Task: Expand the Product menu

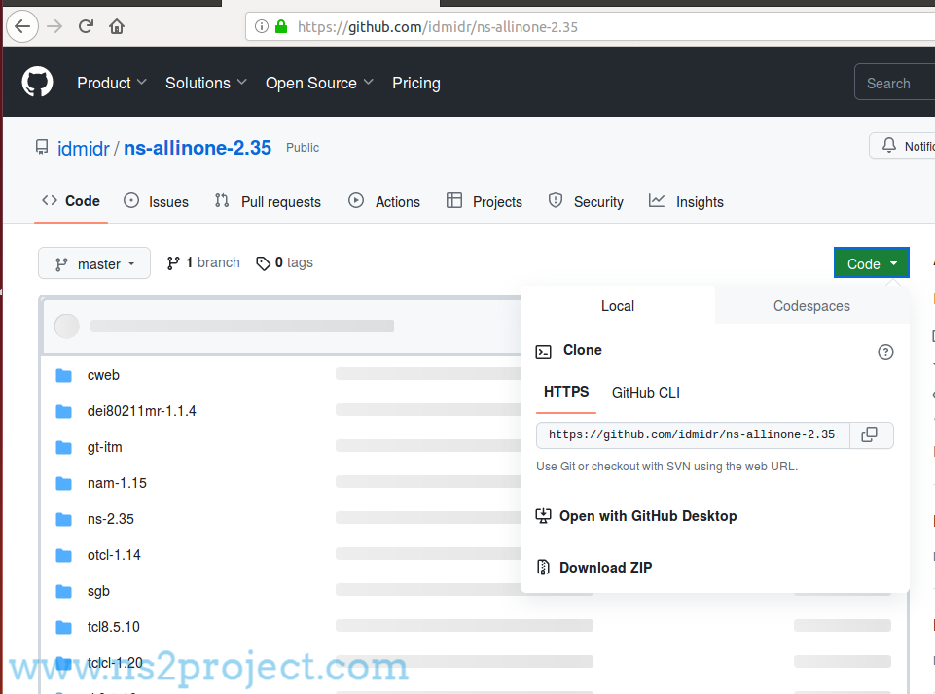Action: click(112, 83)
